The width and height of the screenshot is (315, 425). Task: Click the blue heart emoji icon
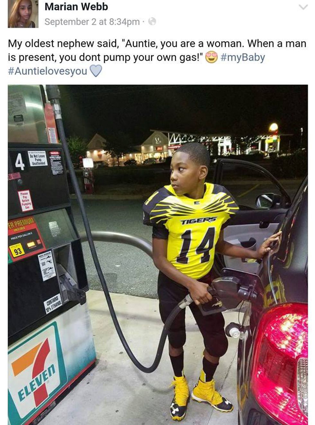point(95,71)
